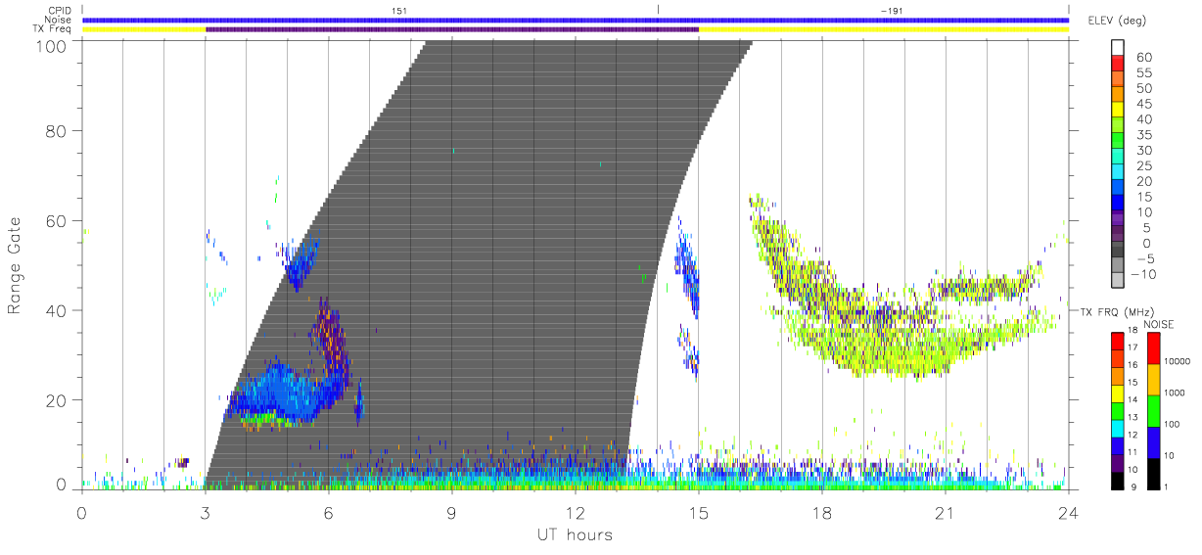Screen dimensions: 1202x555
Task: Click the black bottom band of TX FRQ colorbar
Action: click(1119, 480)
